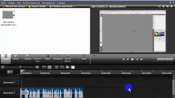Screen dimensions: 175x98
Task: Expand Import media dropdown arrow
Action: click(47, 7)
